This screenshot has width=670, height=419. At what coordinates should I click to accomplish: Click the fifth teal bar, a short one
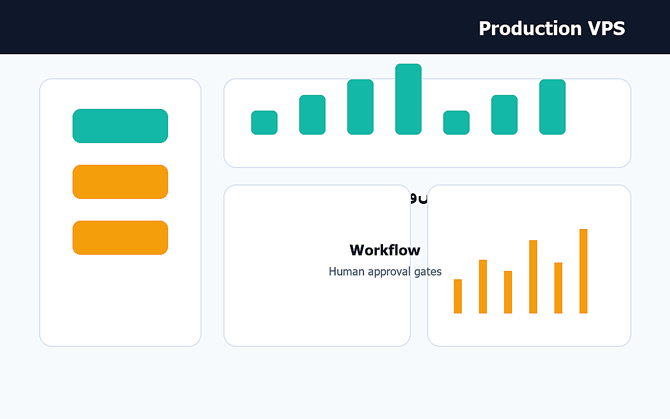coord(456,122)
